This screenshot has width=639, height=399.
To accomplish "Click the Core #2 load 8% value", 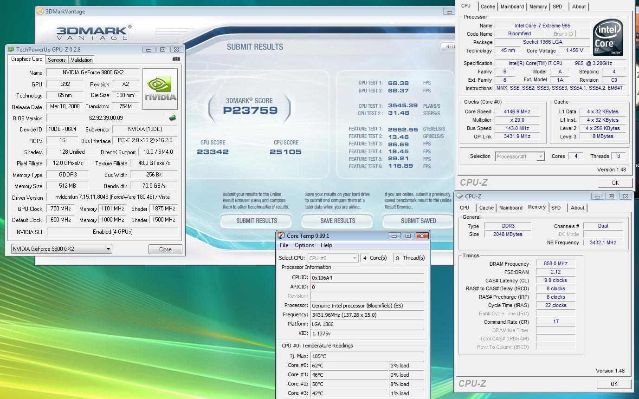I will pyautogui.click(x=406, y=384).
